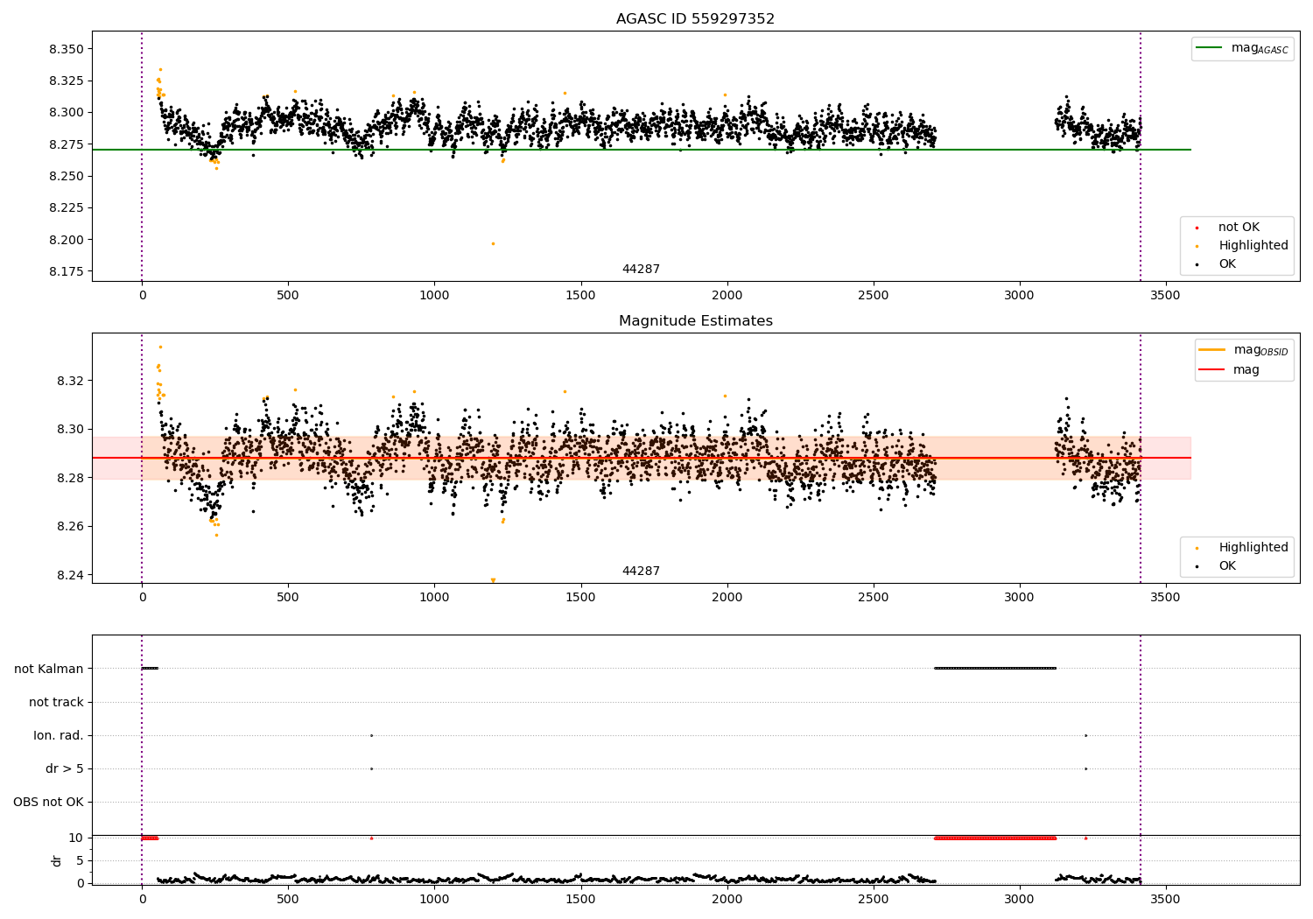1313x919 pixels.
Task: Click the red 'not OK' legend marker
Action: (x=1197, y=228)
